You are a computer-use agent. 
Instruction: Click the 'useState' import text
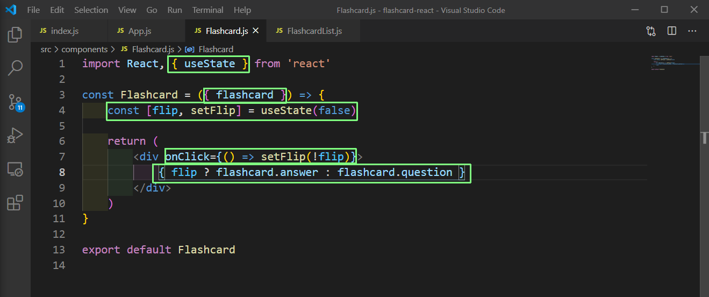pos(210,63)
